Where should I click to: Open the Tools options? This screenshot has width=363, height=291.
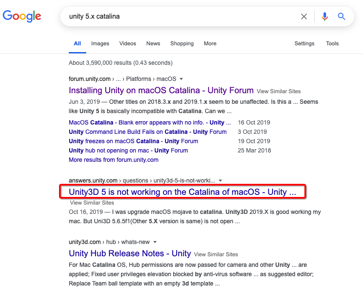pos(332,44)
